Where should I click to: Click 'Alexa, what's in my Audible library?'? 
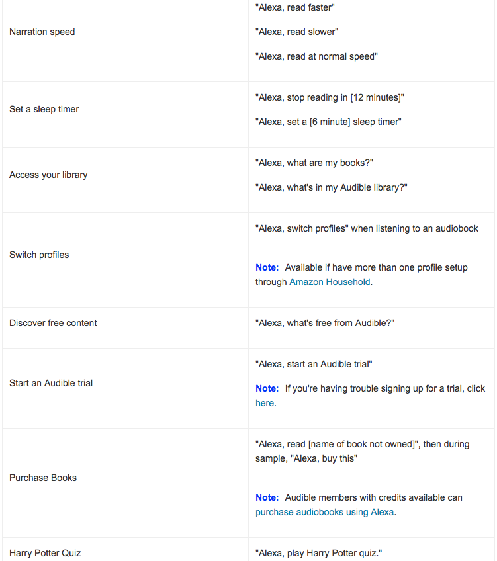pyautogui.click(x=332, y=187)
